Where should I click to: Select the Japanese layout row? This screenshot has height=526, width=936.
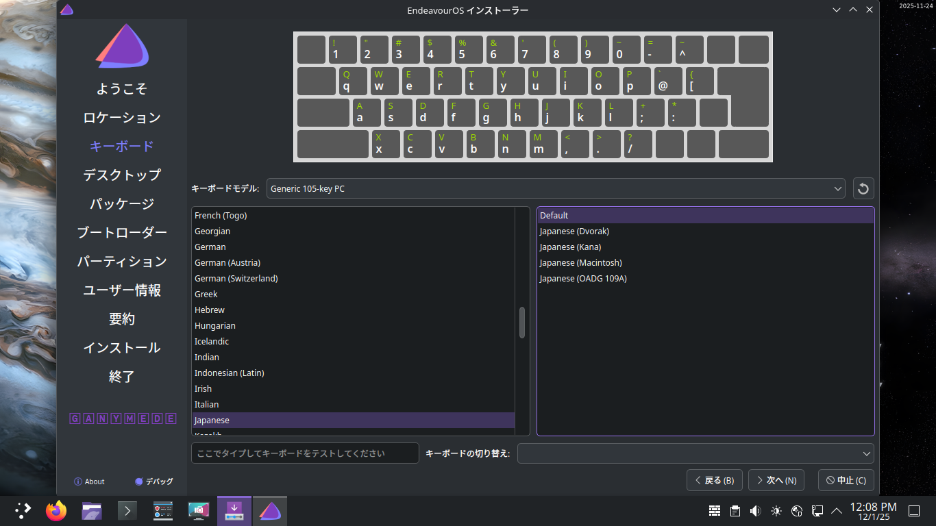coord(353,420)
